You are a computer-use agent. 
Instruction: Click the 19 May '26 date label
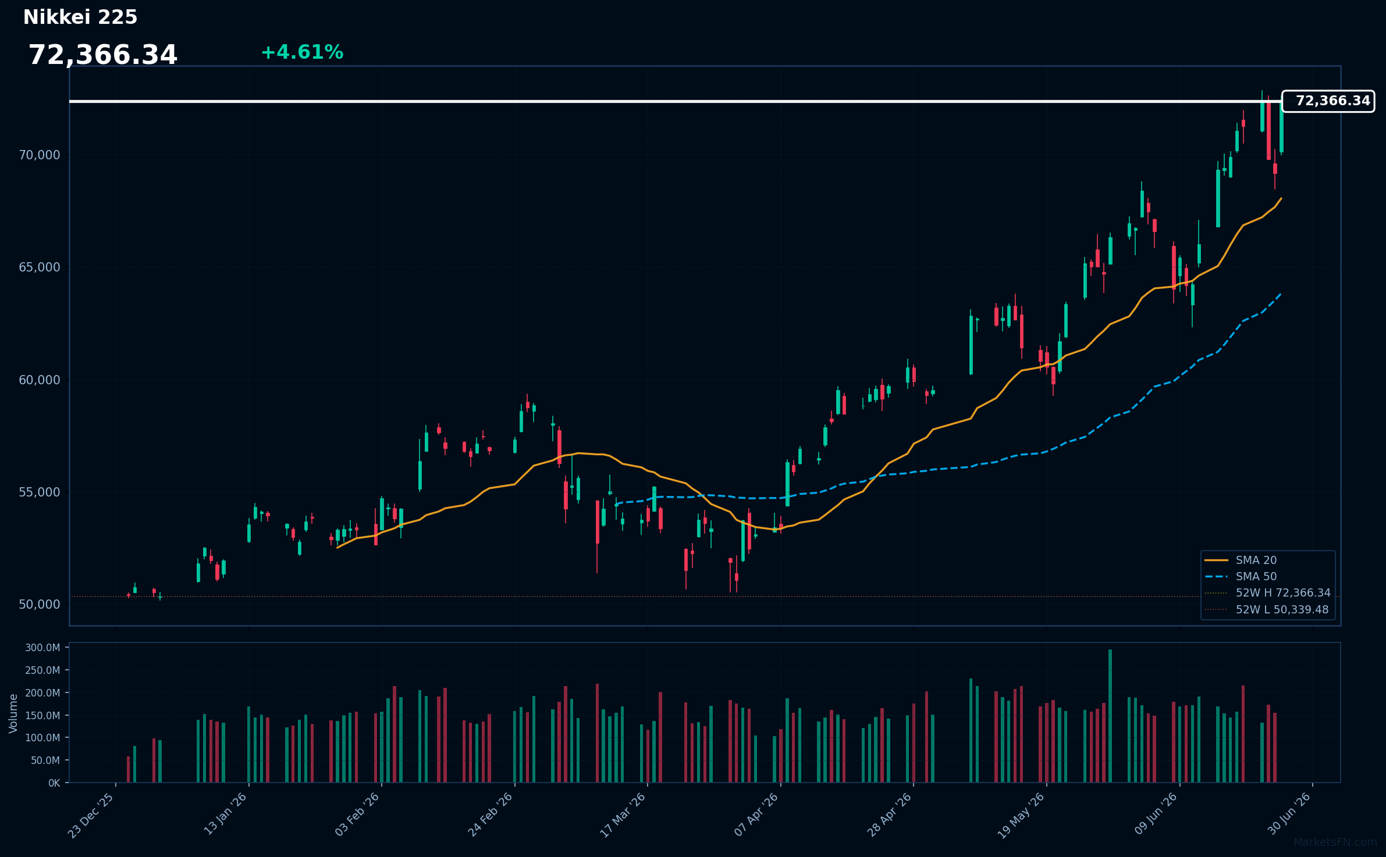[1021, 815]
